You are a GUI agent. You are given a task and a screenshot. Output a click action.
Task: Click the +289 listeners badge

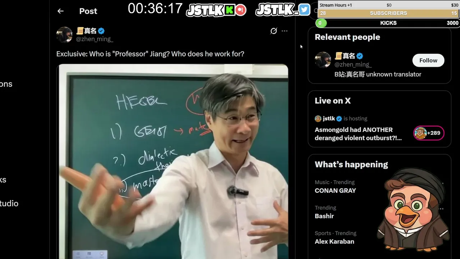[429, 133]
